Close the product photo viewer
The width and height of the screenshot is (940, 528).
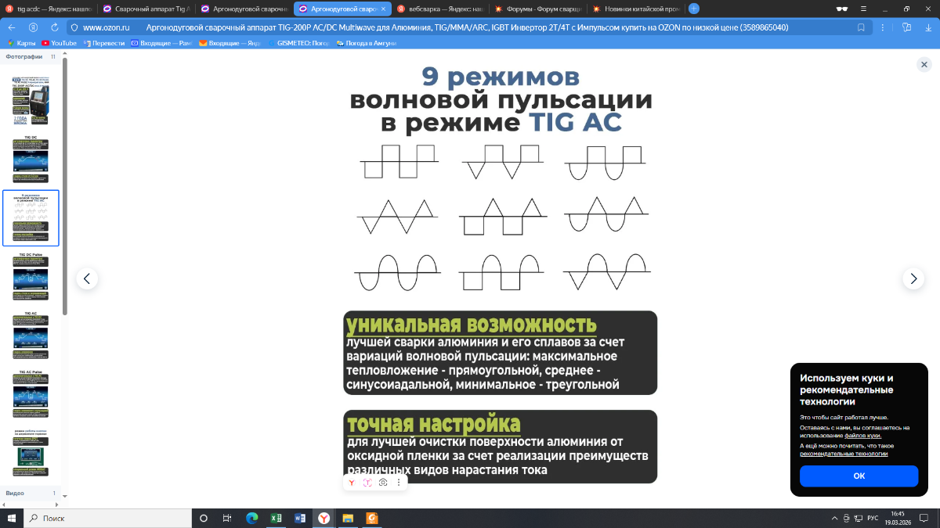924,65
